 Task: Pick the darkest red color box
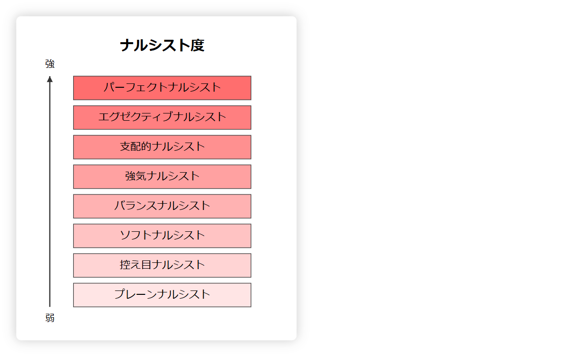(162, 88)
